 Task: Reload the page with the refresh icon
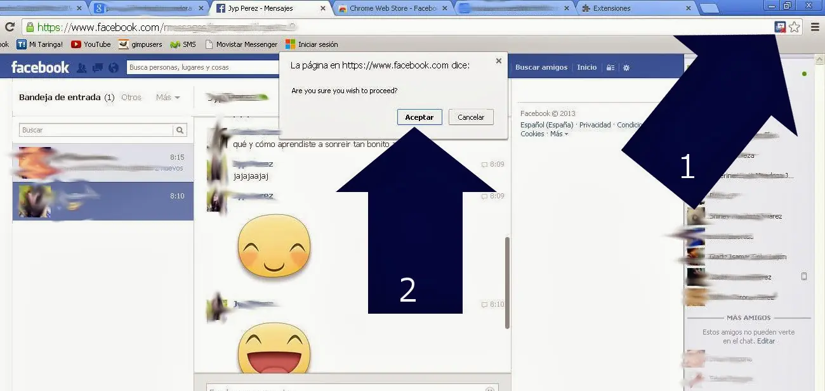coord(10,27)
